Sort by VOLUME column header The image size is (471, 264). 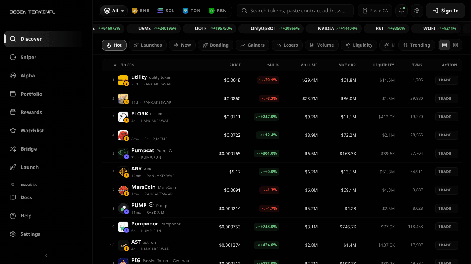309,65
